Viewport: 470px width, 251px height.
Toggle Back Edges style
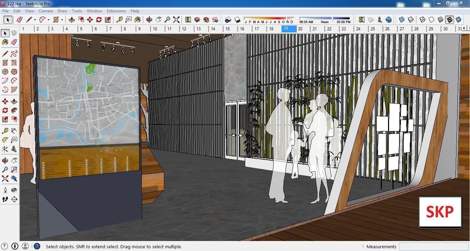(x=411, y=20)
